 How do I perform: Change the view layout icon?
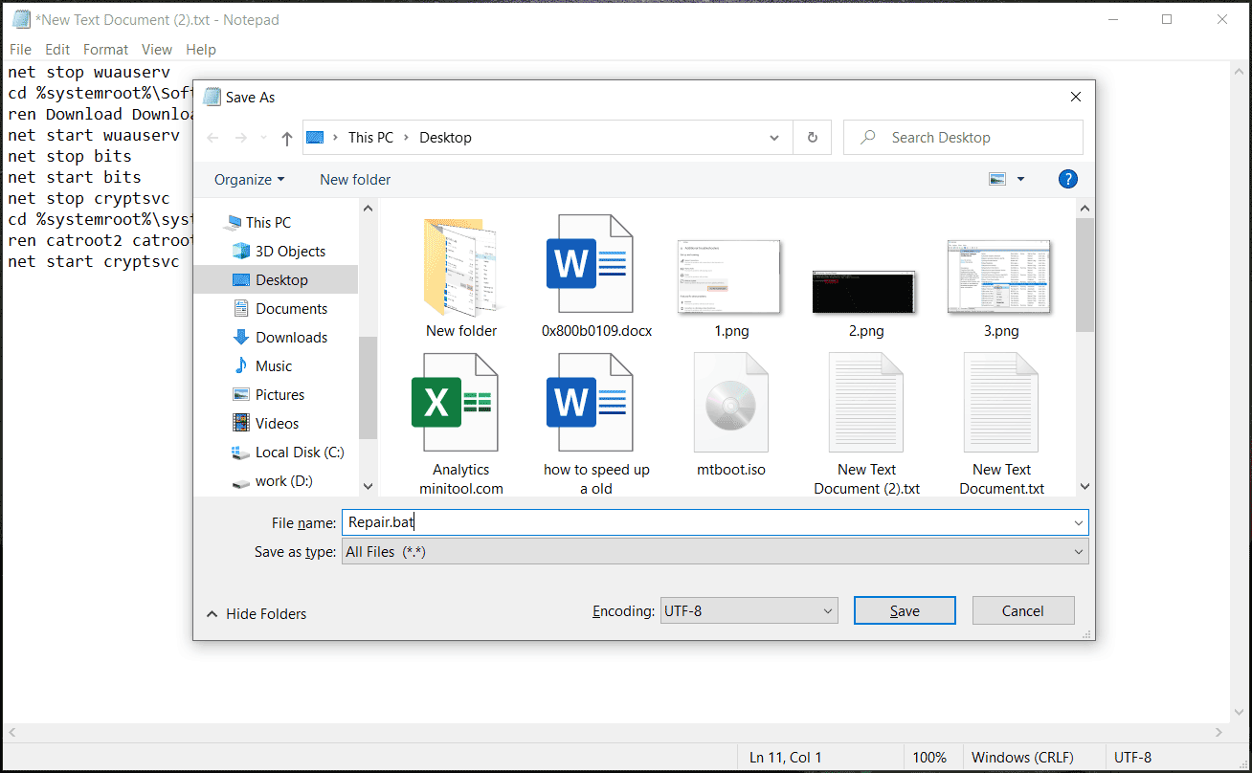[998, 179]
